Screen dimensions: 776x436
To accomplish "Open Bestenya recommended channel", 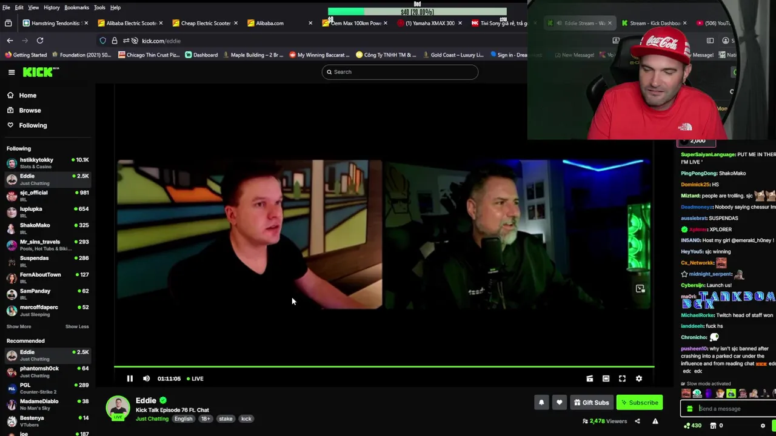I will [47, 420].
